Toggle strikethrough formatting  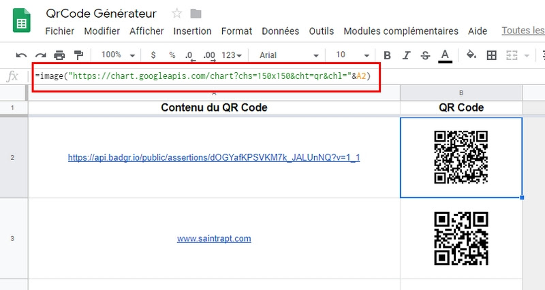(x=425, y=55)
